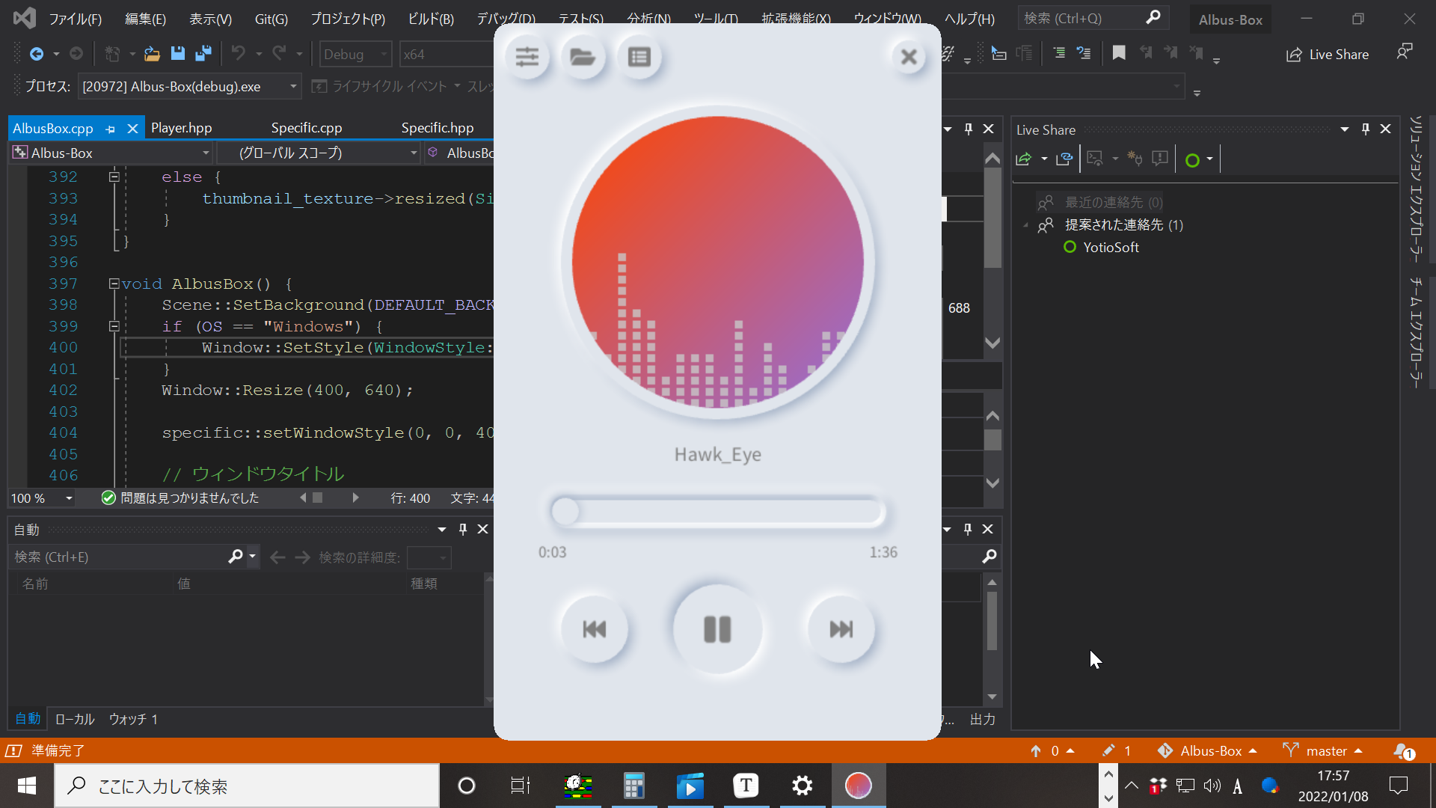Navigate backward in Visual Studio toolbar
This screenshot has height=808, width=1436.
pyautogui.click(x=36, y=54)
